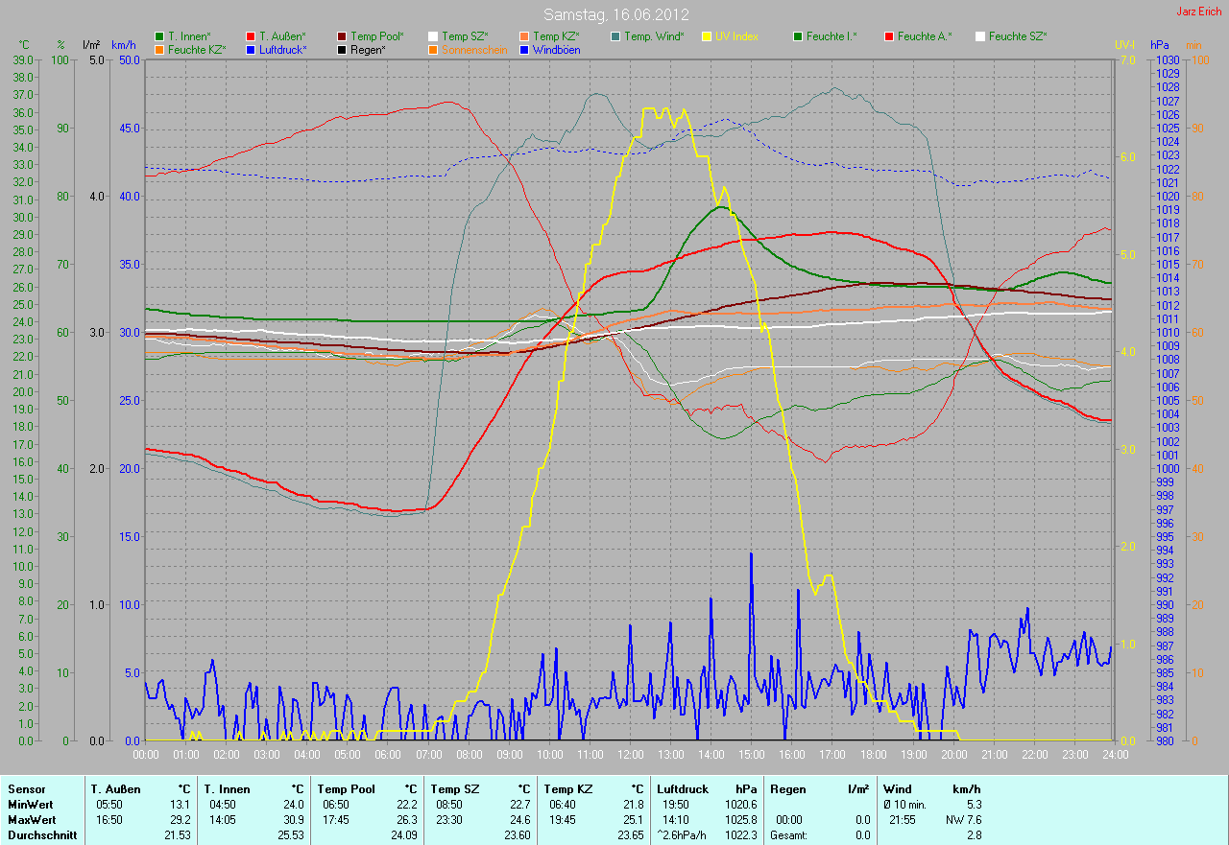Click the chart title Samstag, 16.06.2012
Viewport: 1229px width, 845px height.
[615, 14]
